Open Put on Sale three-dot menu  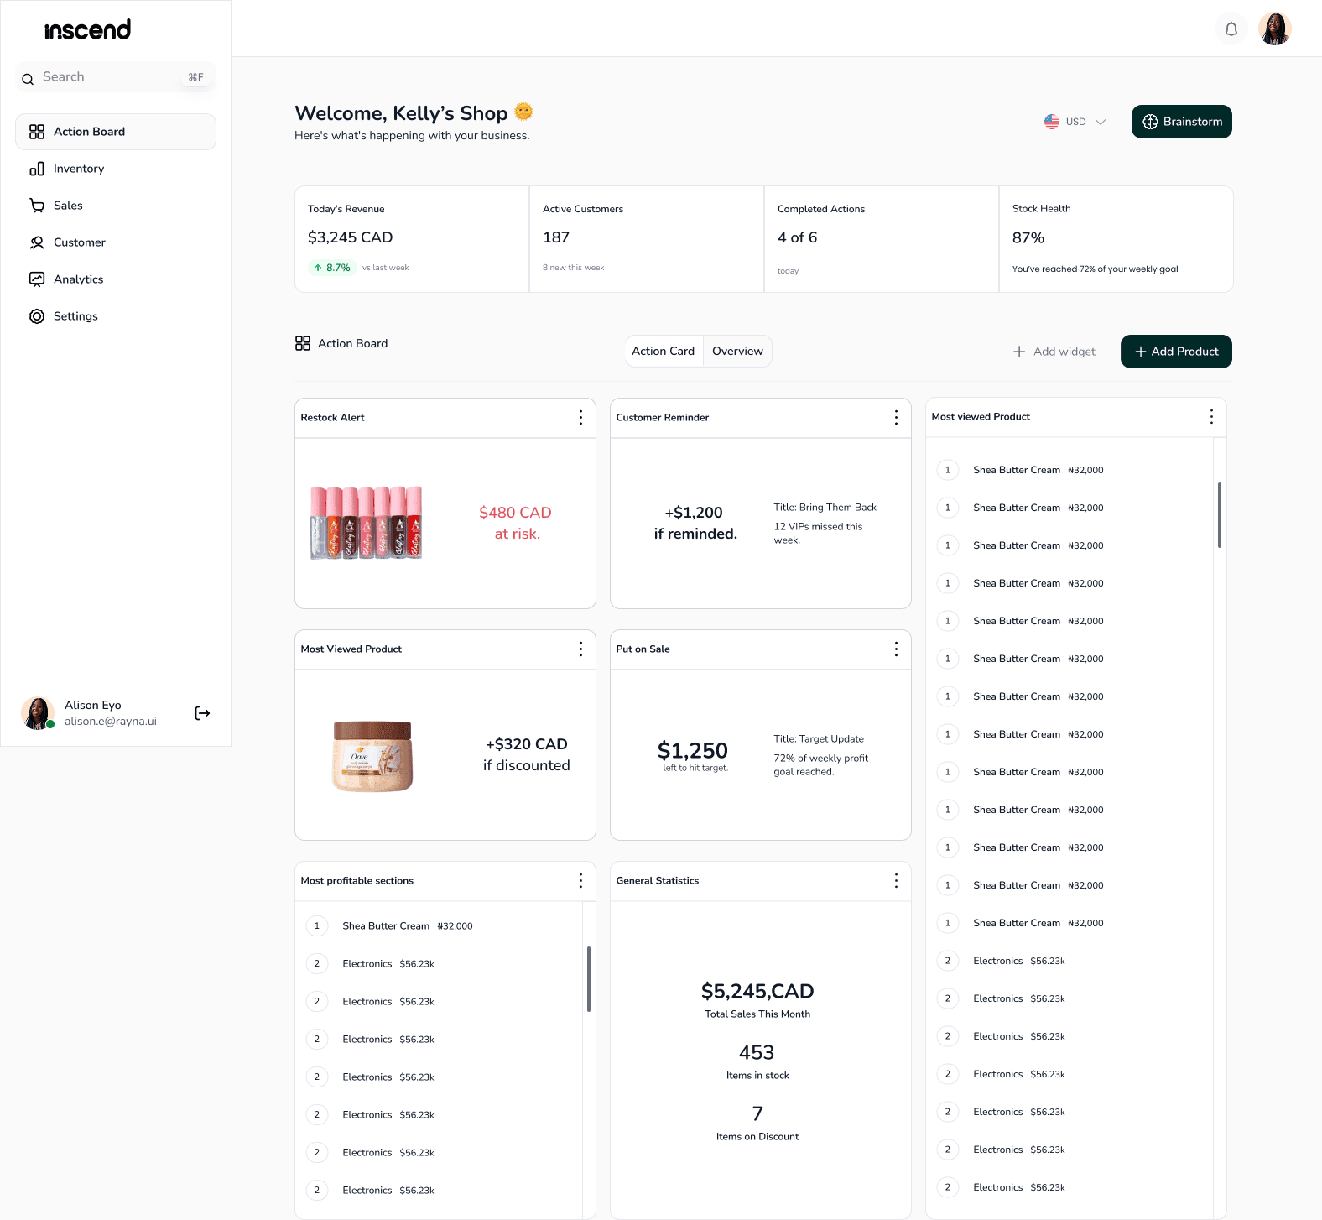click(896, 649)
